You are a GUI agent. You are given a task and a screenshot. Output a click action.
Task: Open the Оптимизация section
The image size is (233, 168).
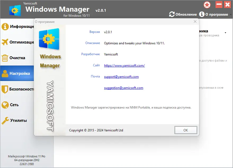(x=17, y=42)
